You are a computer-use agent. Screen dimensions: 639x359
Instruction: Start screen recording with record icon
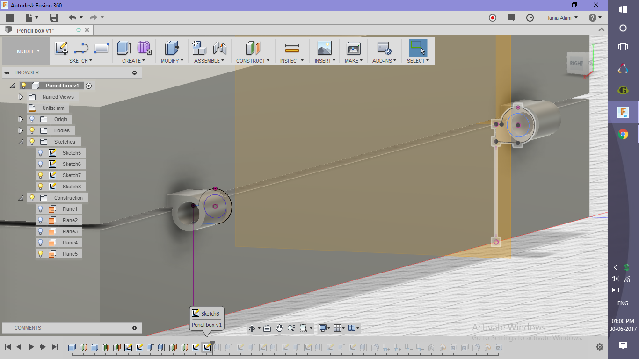pos(493,18)
